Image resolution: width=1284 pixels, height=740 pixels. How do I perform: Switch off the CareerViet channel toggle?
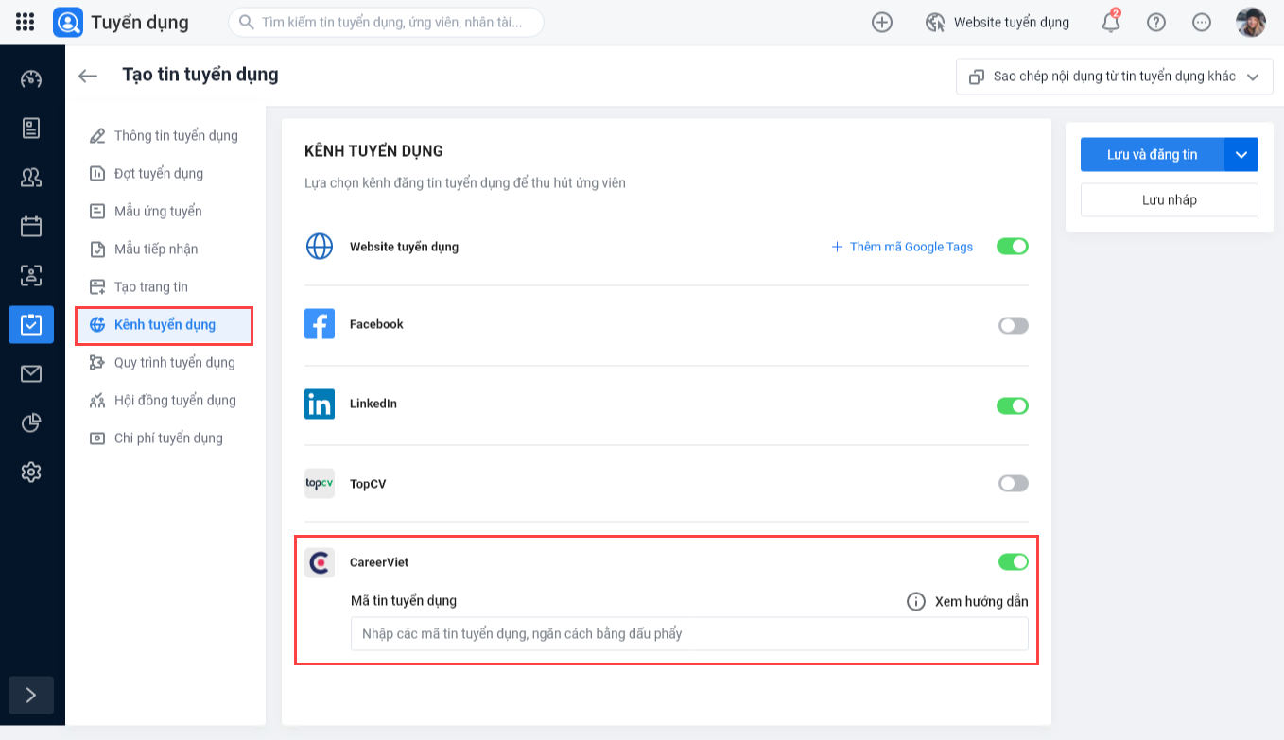[1013, 562]
